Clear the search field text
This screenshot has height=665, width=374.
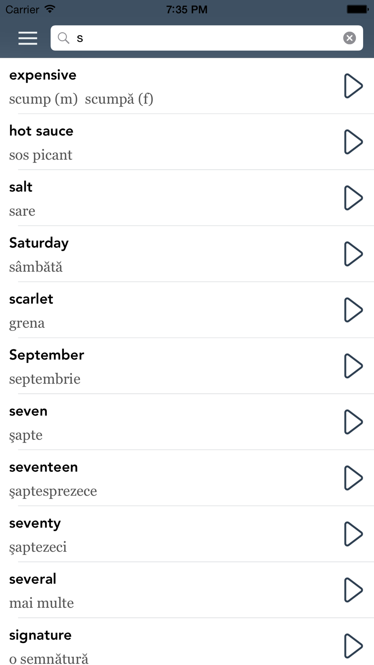point(349,38)
